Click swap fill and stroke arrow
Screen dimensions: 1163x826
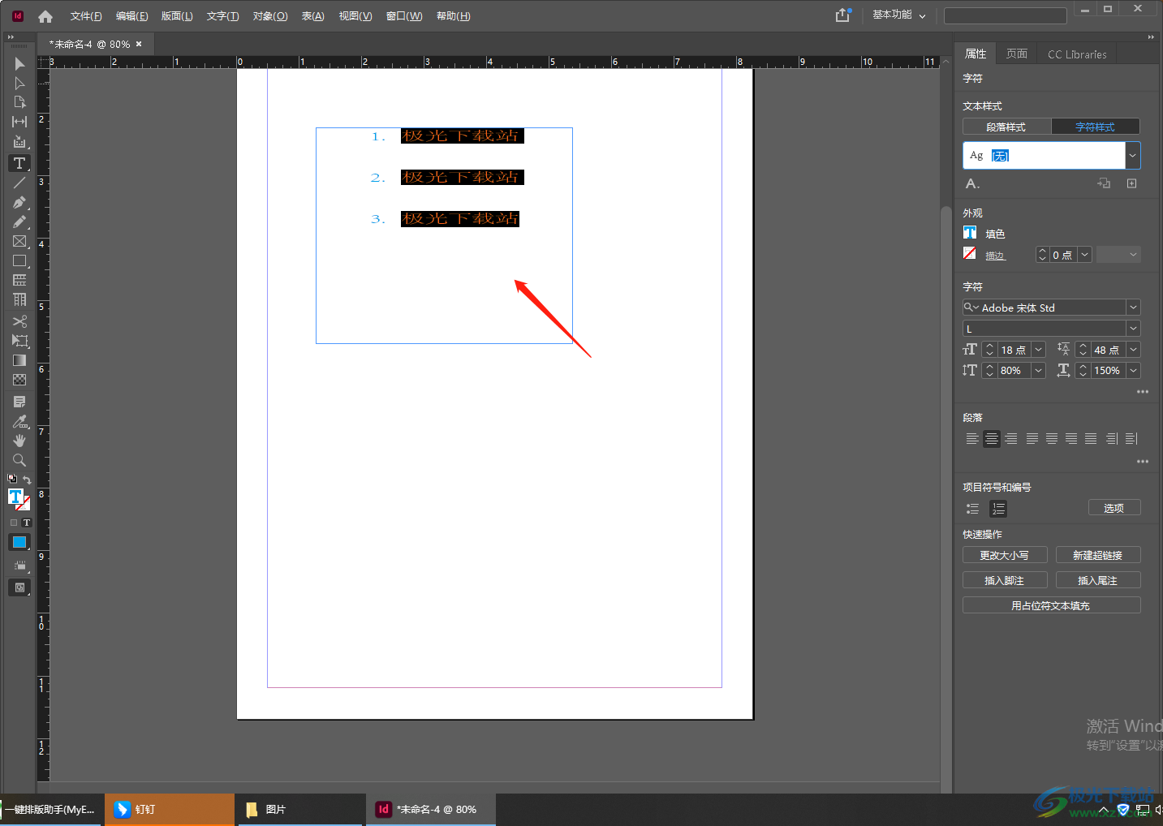pyautogui.click(x=27, y=480)
